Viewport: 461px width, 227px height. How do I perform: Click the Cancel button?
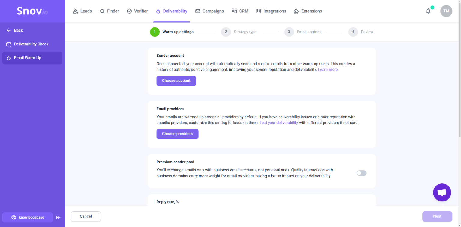(86, 216)
